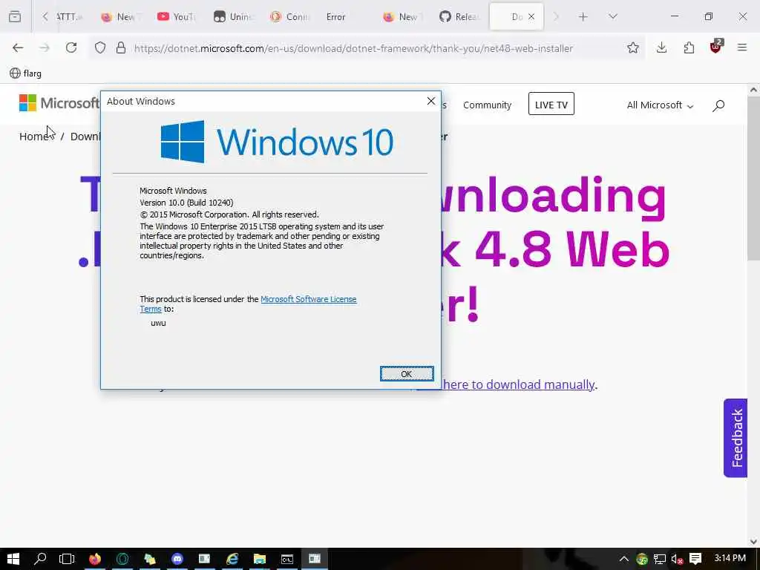This screenshot has width=760, height=570.
Task: Click scrollbar down arrow
Action: 753,541
